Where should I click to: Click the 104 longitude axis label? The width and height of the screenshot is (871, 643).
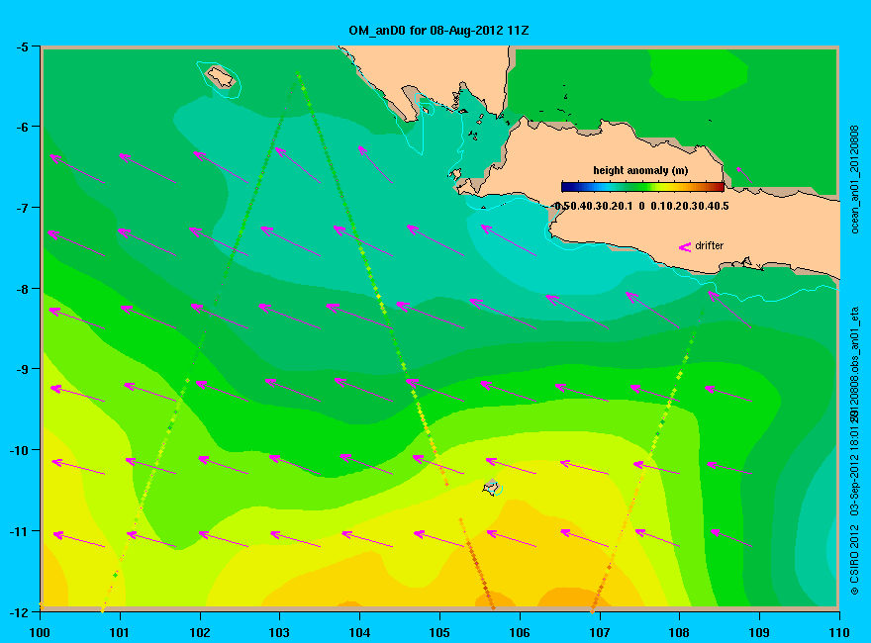point(359,632)
